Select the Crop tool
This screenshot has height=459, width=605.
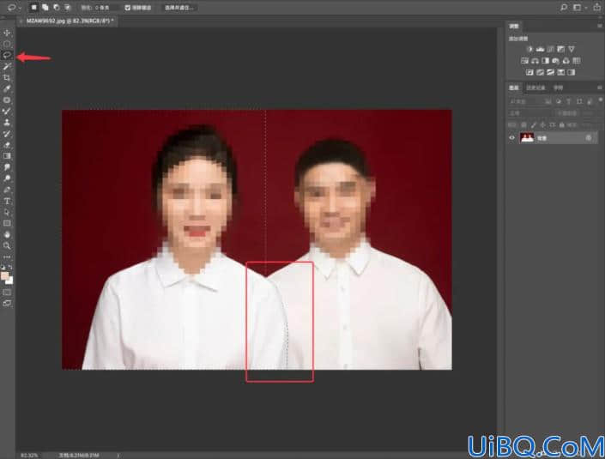click(x=7, y=77)
